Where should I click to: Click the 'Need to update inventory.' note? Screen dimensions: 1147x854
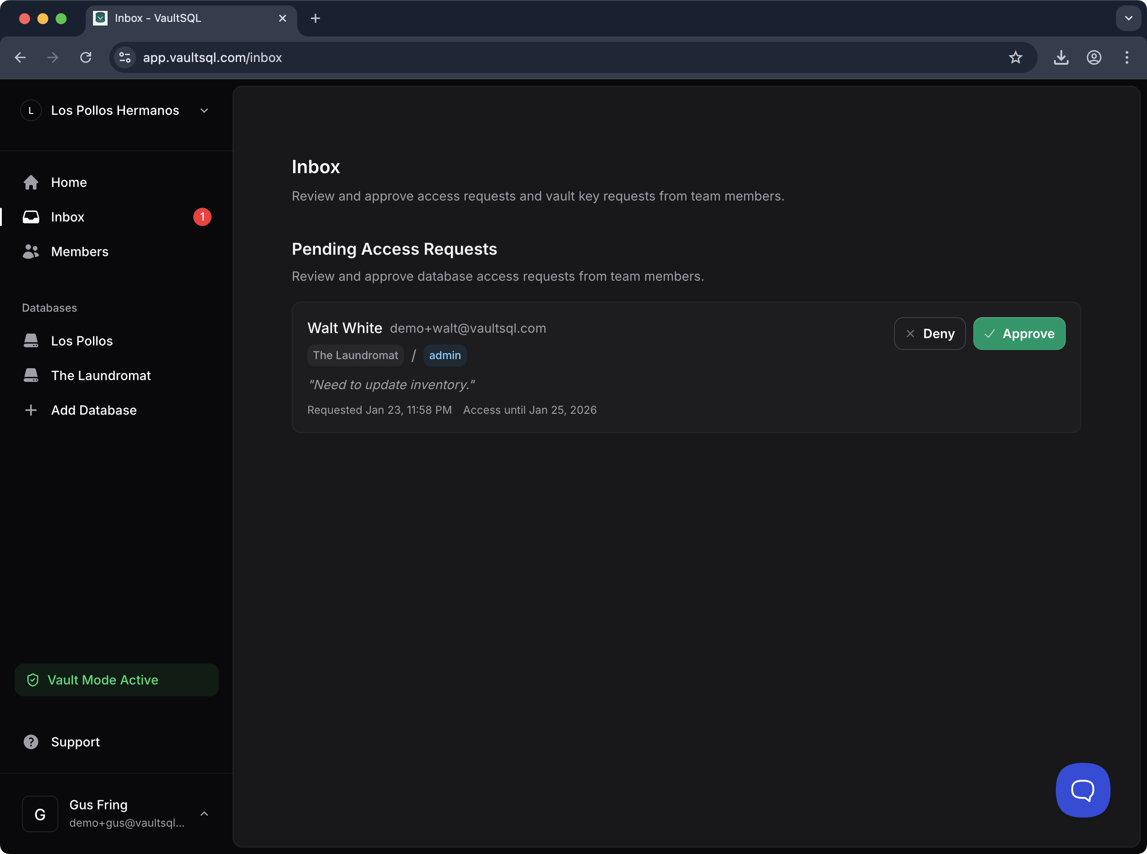[x=391, y=385]
